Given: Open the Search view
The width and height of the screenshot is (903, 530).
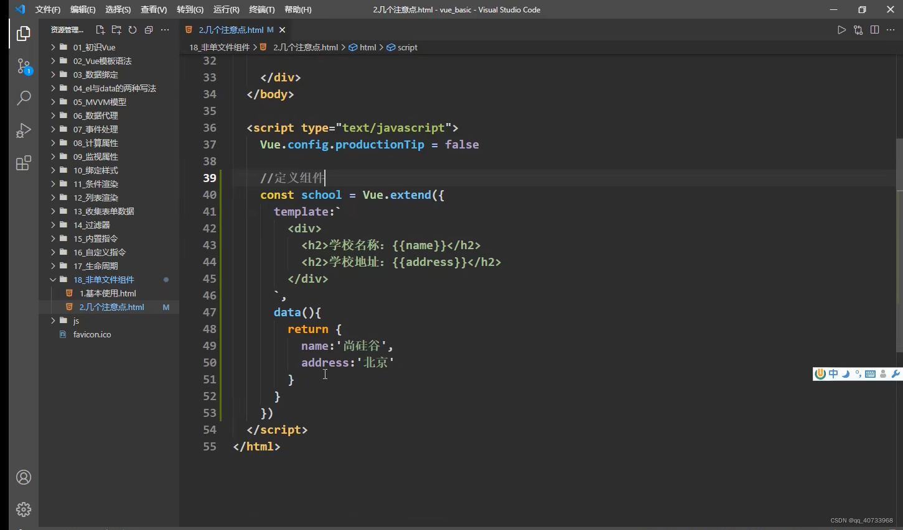Looking at the screenshot, I should pyautogui.click(x=24, y=98).
